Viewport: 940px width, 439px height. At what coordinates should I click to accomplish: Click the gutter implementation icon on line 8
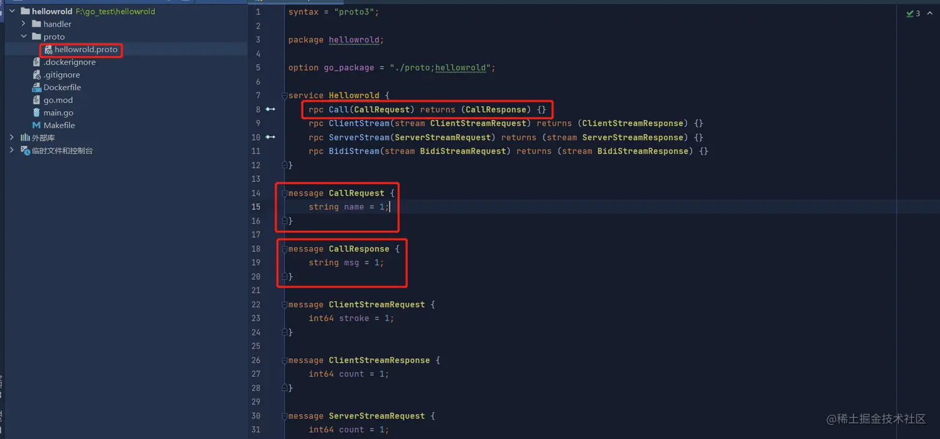(270, 109)
